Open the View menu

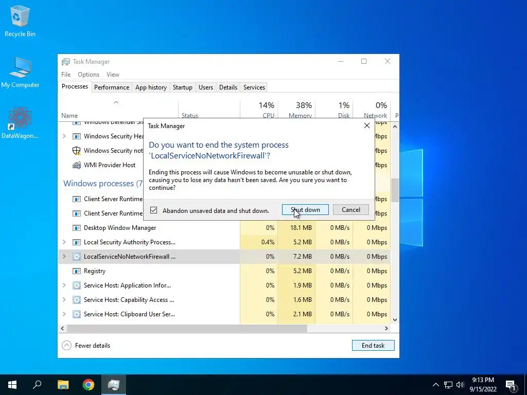click(113, 75)
